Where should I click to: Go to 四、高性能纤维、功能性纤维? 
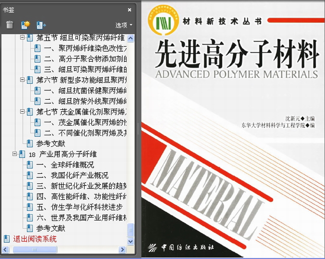point(81,196)
